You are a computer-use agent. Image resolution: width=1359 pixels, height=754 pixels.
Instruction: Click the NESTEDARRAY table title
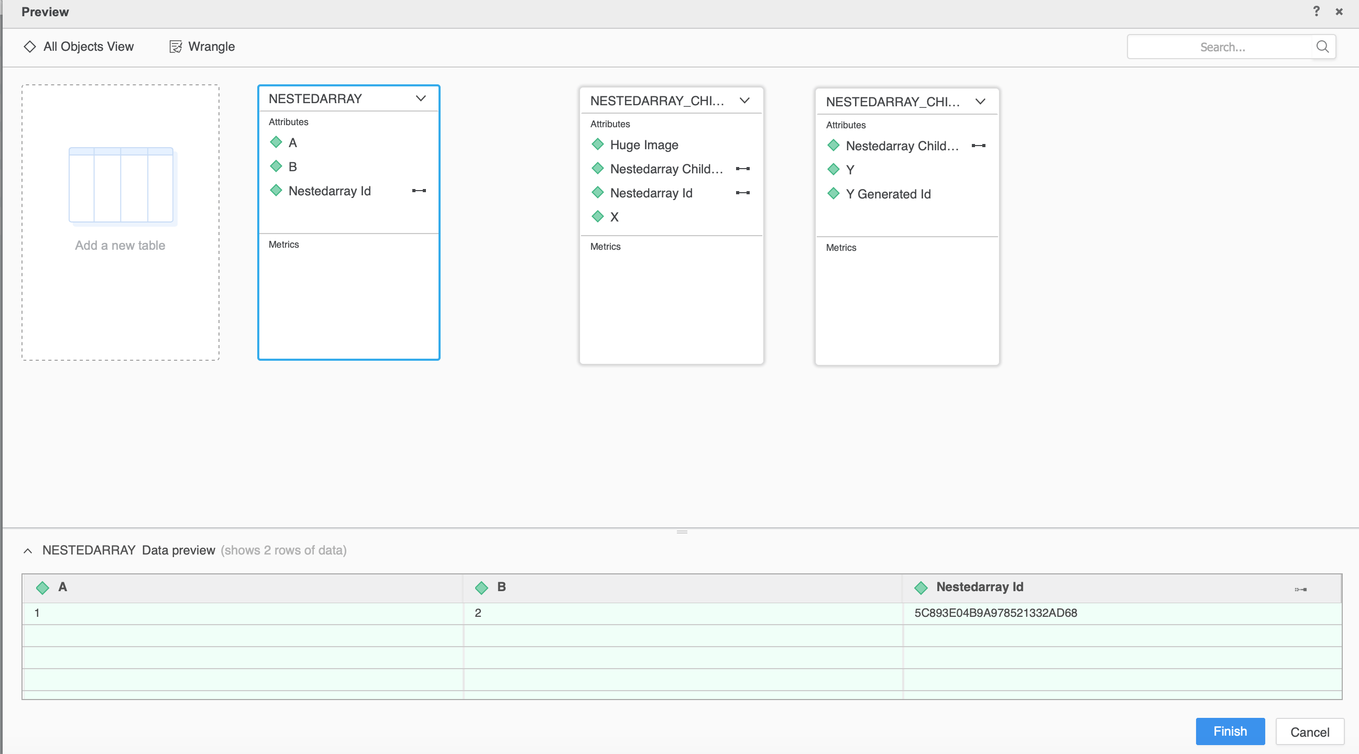[x=315, y=98]
